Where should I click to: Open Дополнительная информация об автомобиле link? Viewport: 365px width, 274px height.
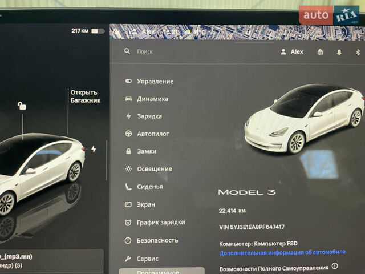pyautogui.click(x=282, y=252)
